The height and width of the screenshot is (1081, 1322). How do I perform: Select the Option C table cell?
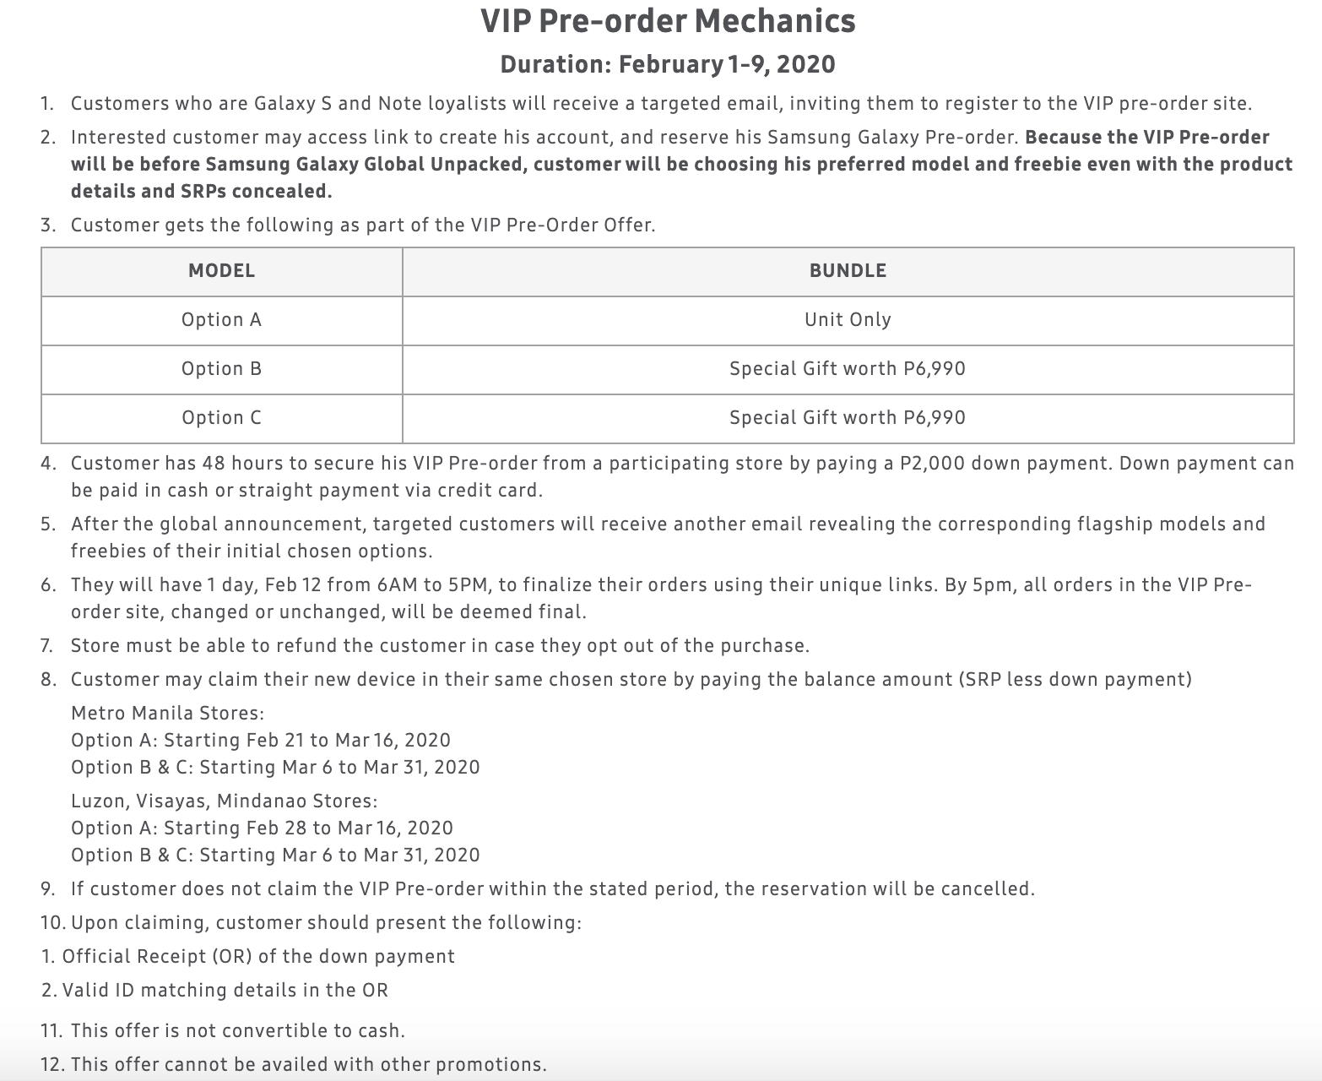click(x=221, y=417)
